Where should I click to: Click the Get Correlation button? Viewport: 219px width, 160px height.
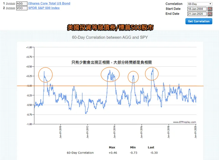point(199,21)
